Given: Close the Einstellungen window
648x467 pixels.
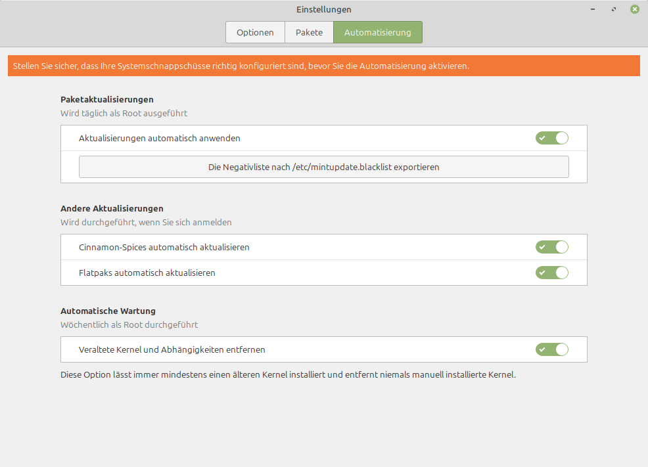Looking at the screenshot, I should tap(634, 9).
